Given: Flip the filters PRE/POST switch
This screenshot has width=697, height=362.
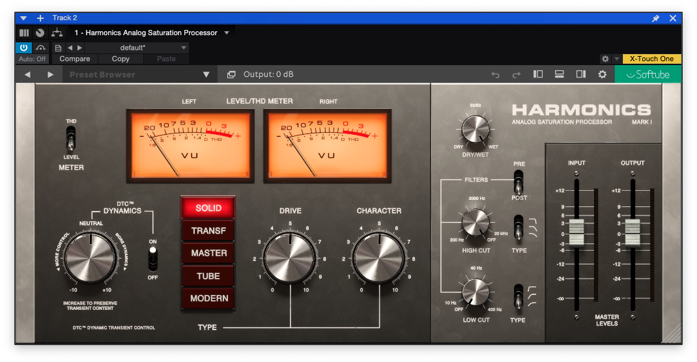Looking at the screenshot, I should tap(519, 181).
